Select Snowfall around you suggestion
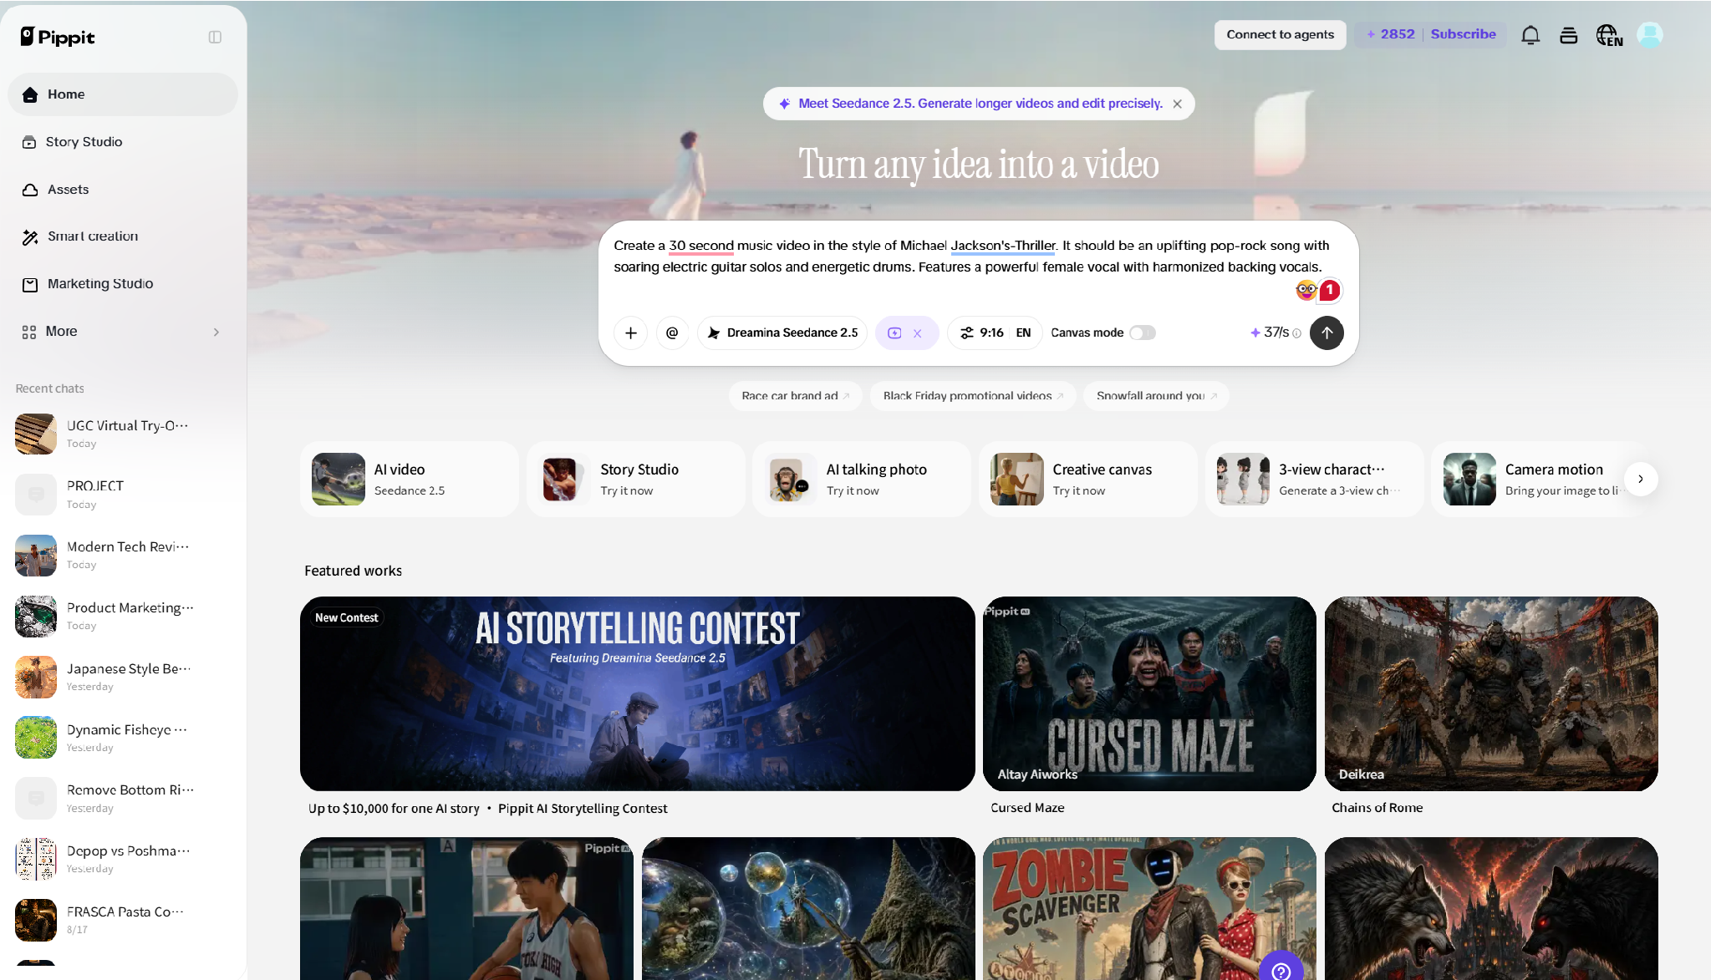The image size is (1711, 980). (x=1156, y=396)
